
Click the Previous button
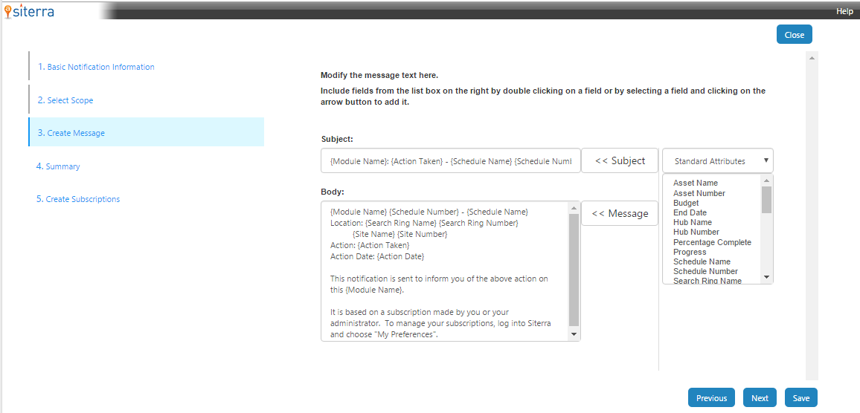click(711, 398)
